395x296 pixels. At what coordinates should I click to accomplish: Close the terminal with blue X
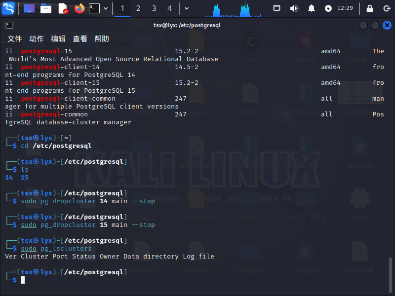[x=387, y=25]
